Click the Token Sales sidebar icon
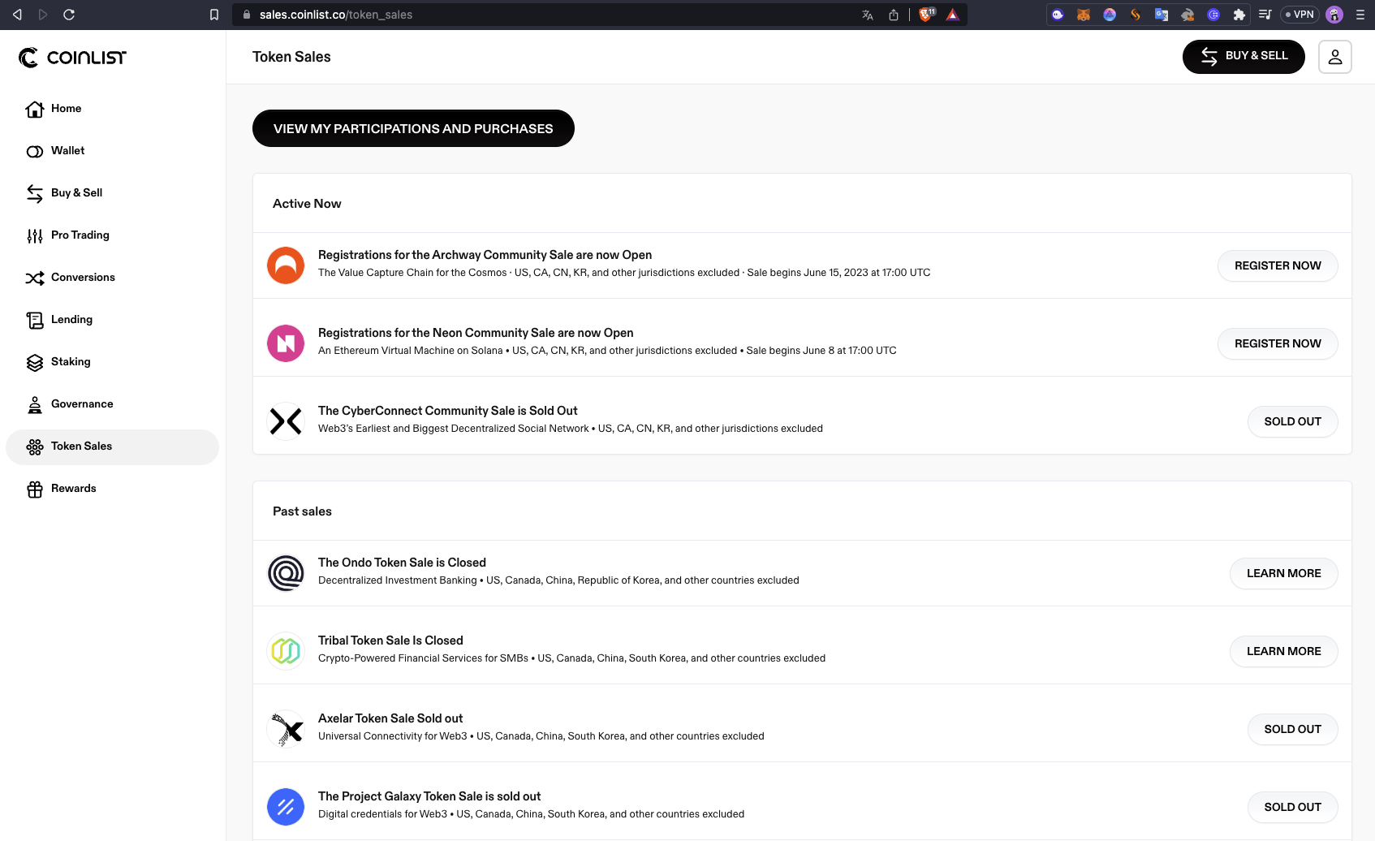 click(x=35, y=446)
